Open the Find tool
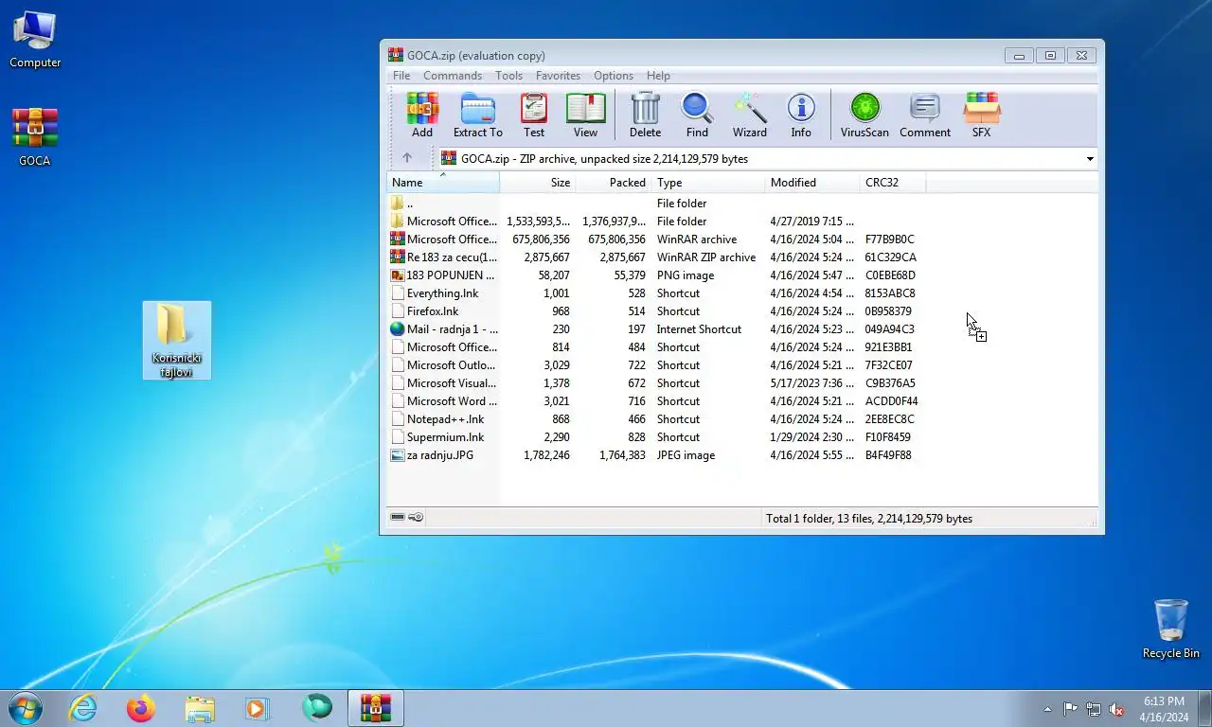Image resolution: width=1212 pixels, height=727 pixels. tap(697, 115)
